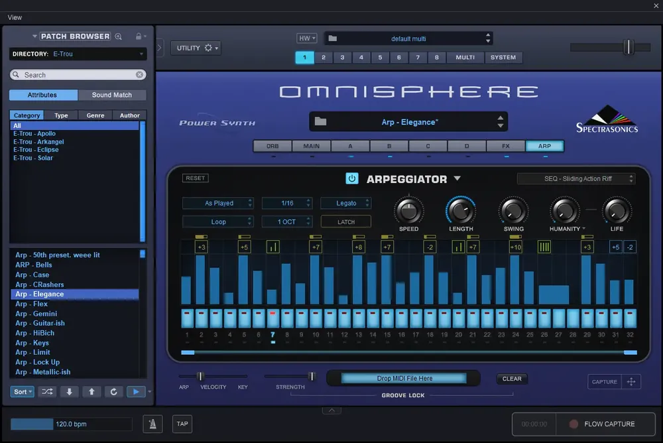Image resolution: width=663 pixels, height=443 pixels.
Task: Switch to the FX tab
Action: [x=506, y=146]
